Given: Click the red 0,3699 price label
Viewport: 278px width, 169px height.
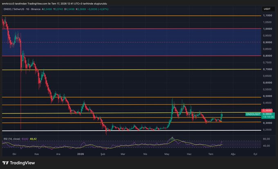Looking at the screenshot, I should tap(267, 110).
